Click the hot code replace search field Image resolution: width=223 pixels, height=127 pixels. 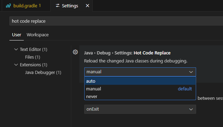click(x=116, y=21)
